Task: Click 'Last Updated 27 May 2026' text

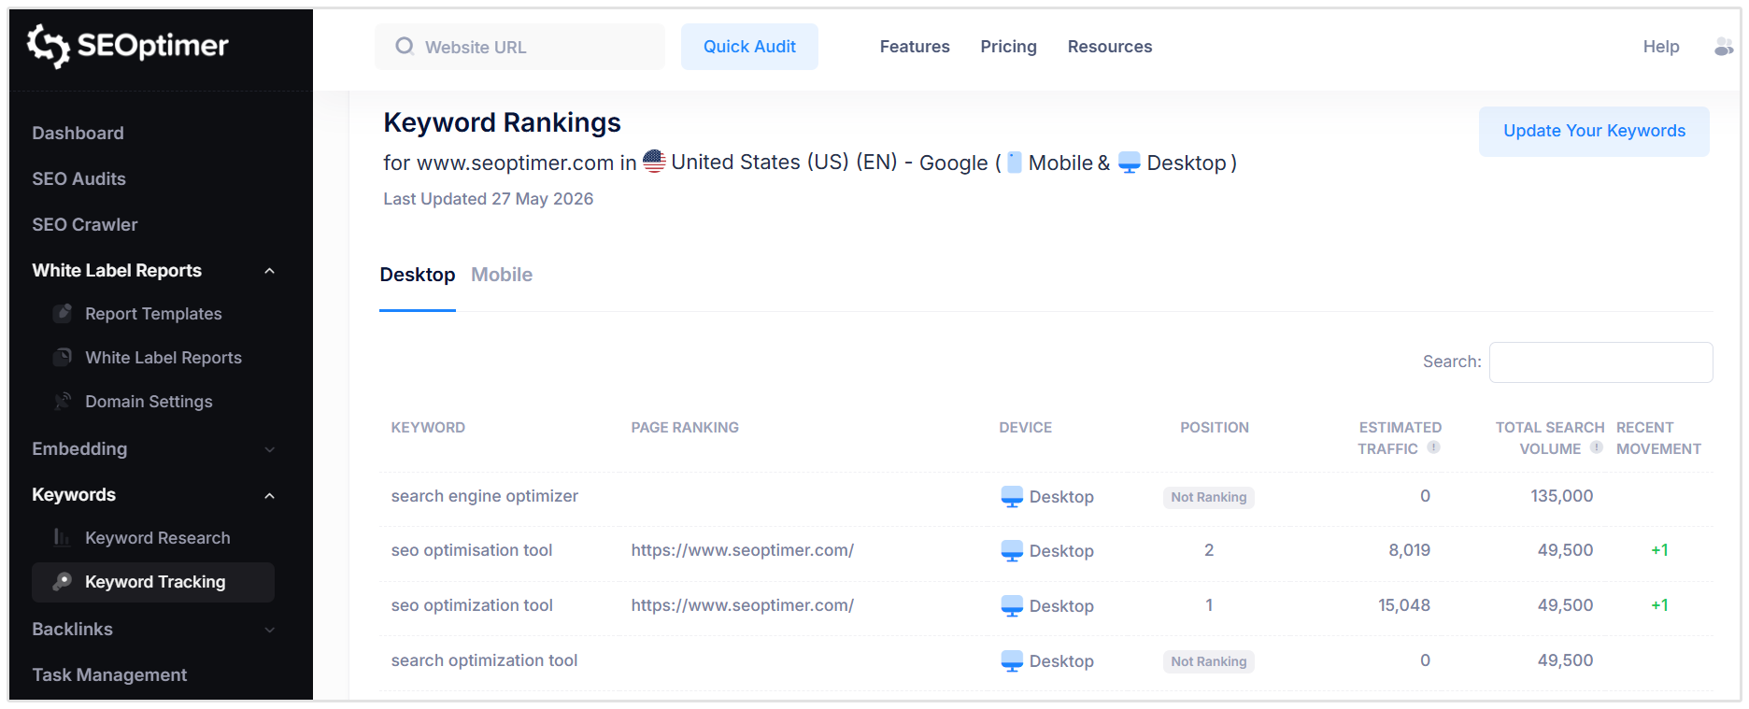Action: click(489, 199)
